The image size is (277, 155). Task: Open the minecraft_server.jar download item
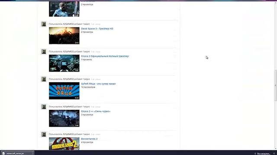pyautogui.click(x=17, y=153)
